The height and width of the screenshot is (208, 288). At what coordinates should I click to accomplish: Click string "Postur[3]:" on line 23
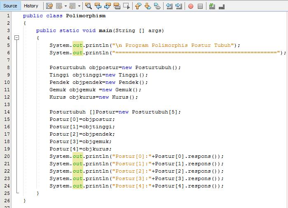click(x=132, y=179)
